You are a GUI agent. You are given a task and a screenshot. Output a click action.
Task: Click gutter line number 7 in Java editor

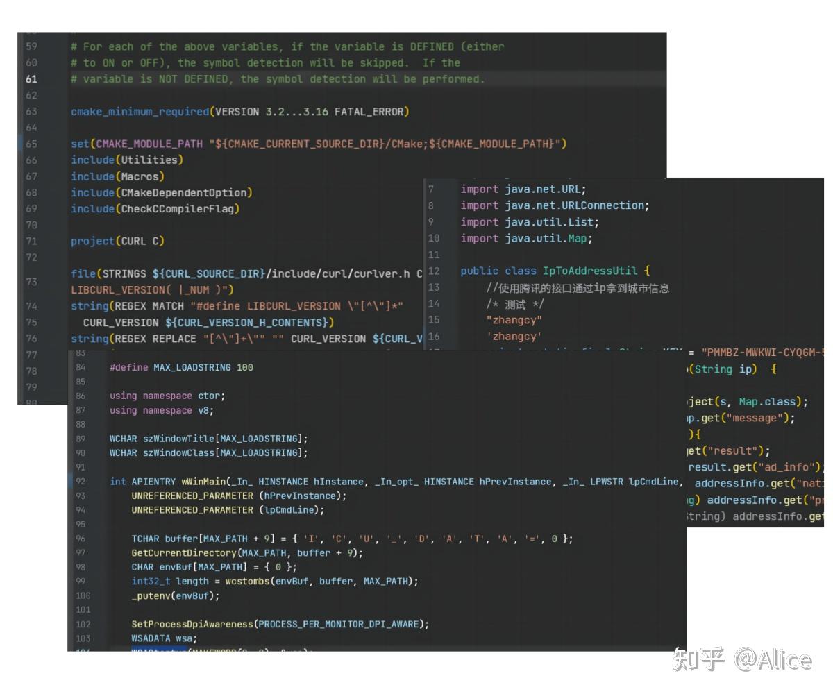pyautogui.click(x=431, y=189)
